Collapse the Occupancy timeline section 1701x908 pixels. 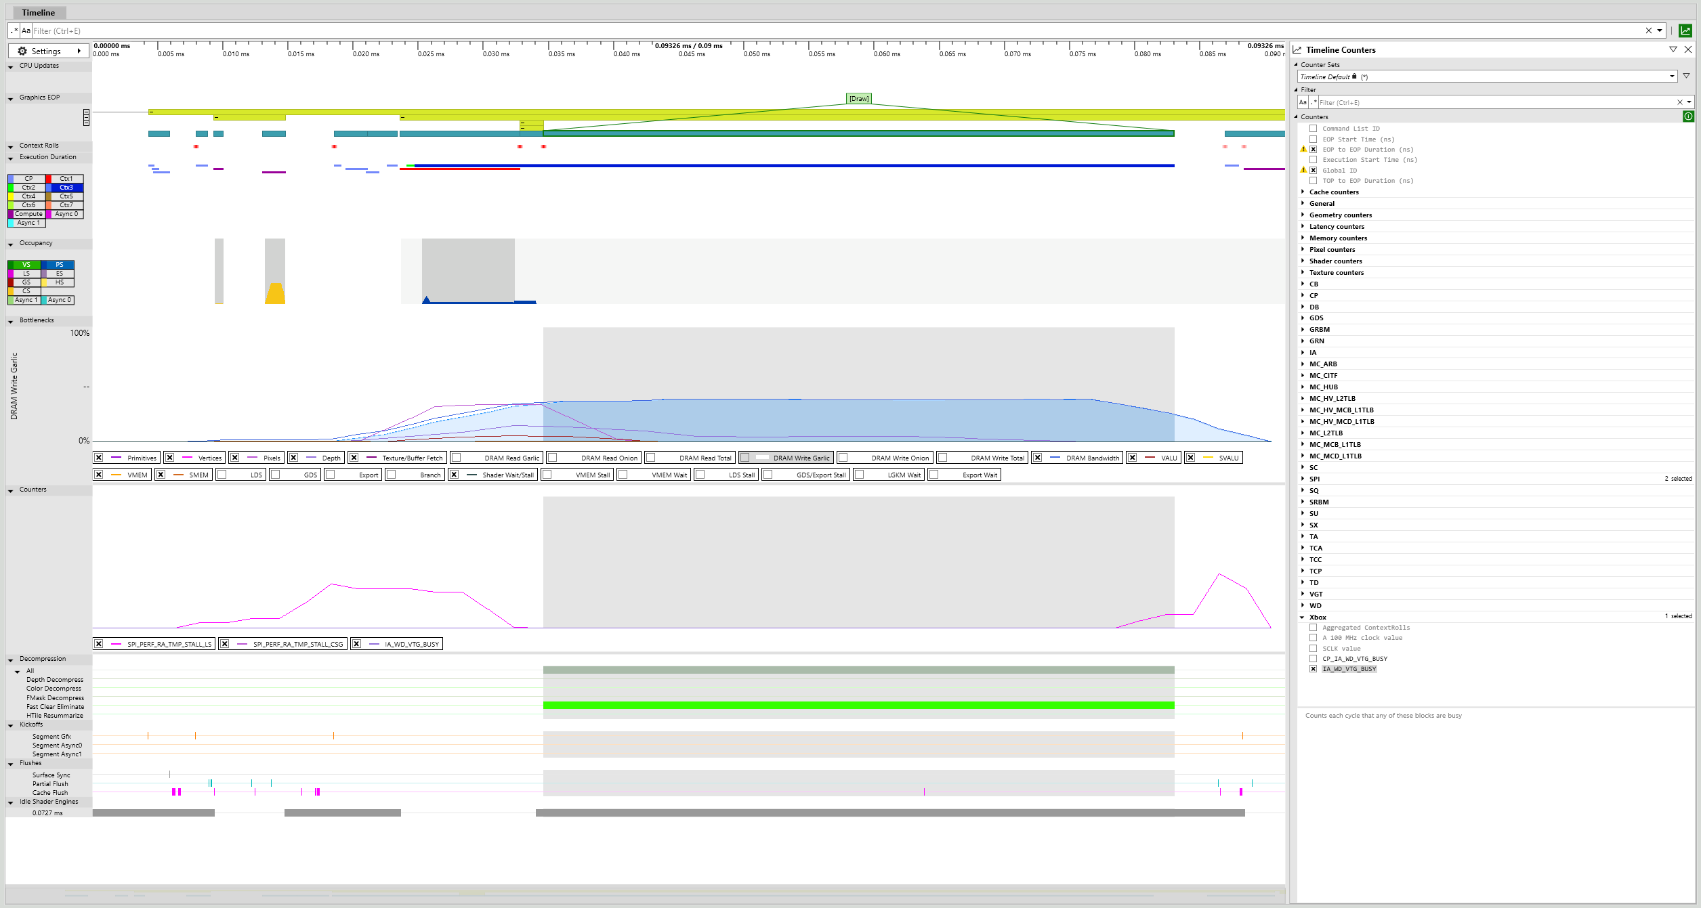[10, 244]
